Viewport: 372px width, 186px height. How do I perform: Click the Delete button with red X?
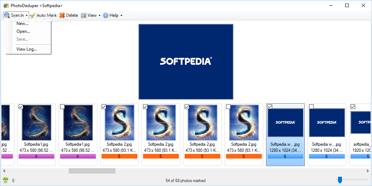tap(69, 15)
